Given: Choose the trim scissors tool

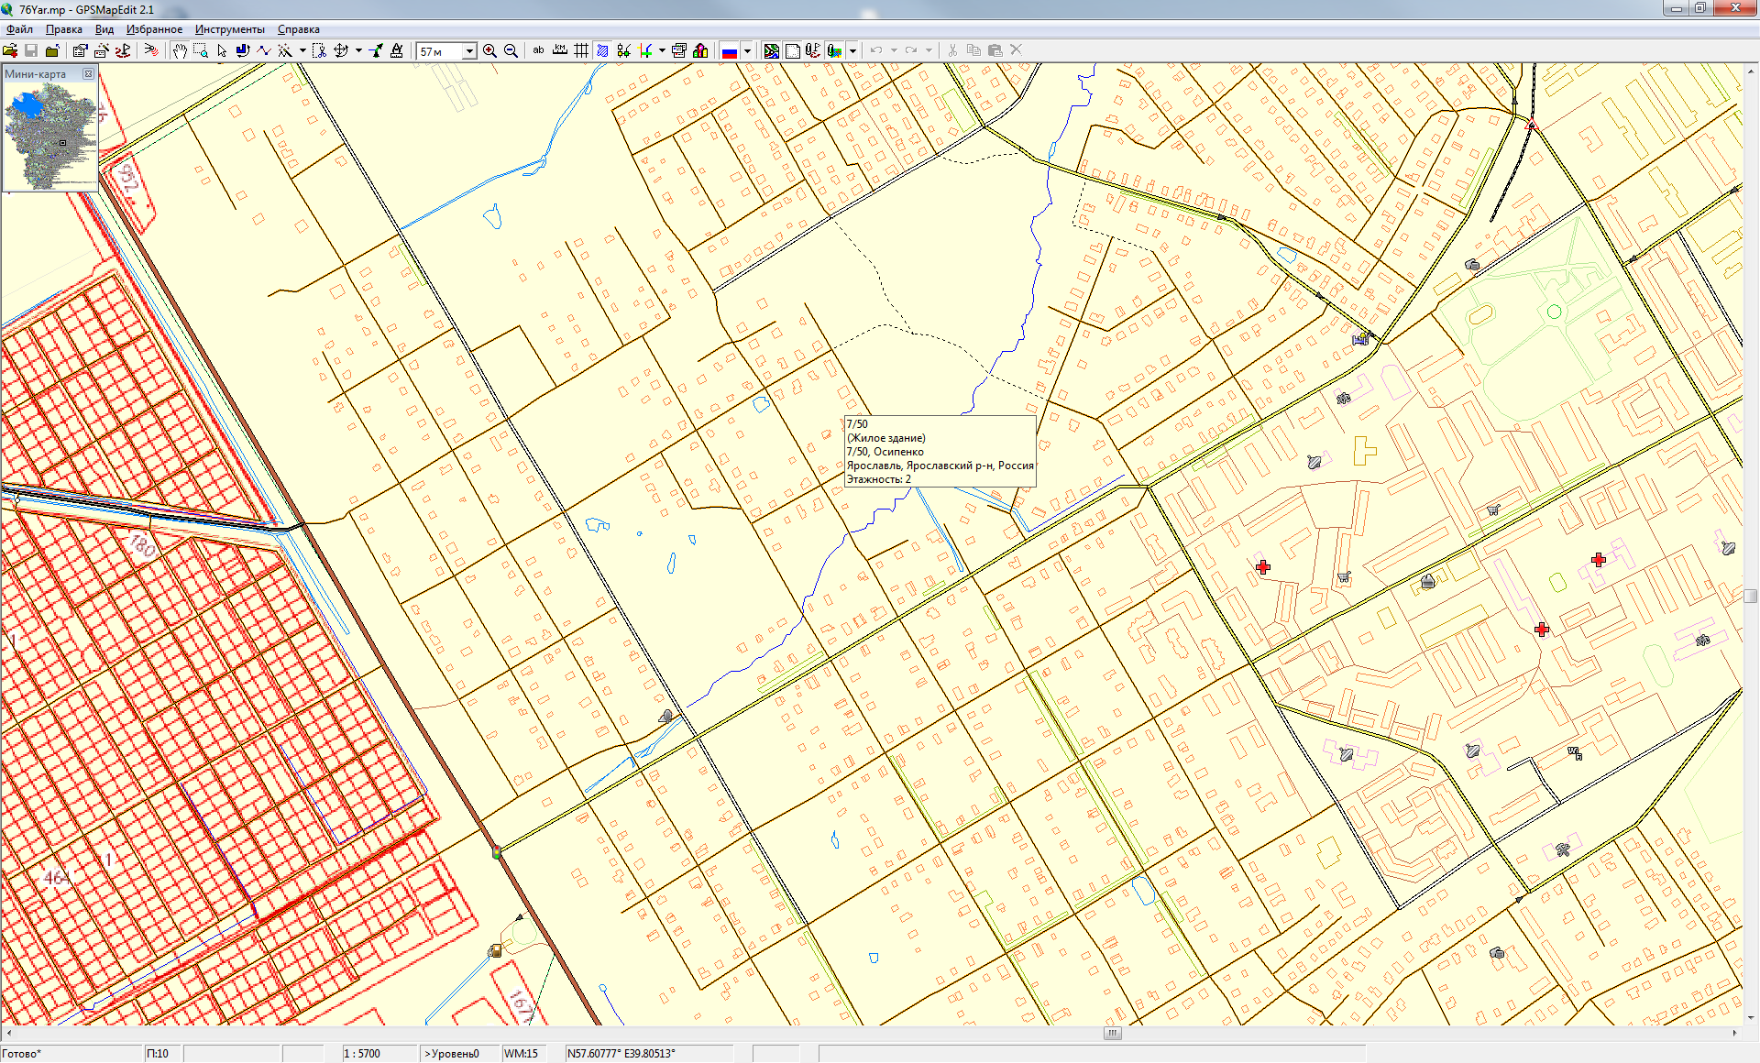Looking at the screenshot, I should 318,51.
